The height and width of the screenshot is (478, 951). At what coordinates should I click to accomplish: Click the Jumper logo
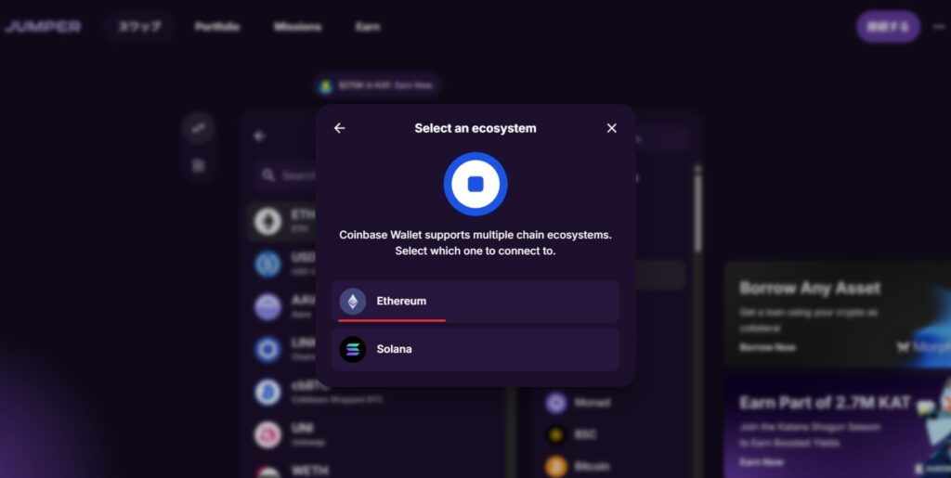pos(43,27)
